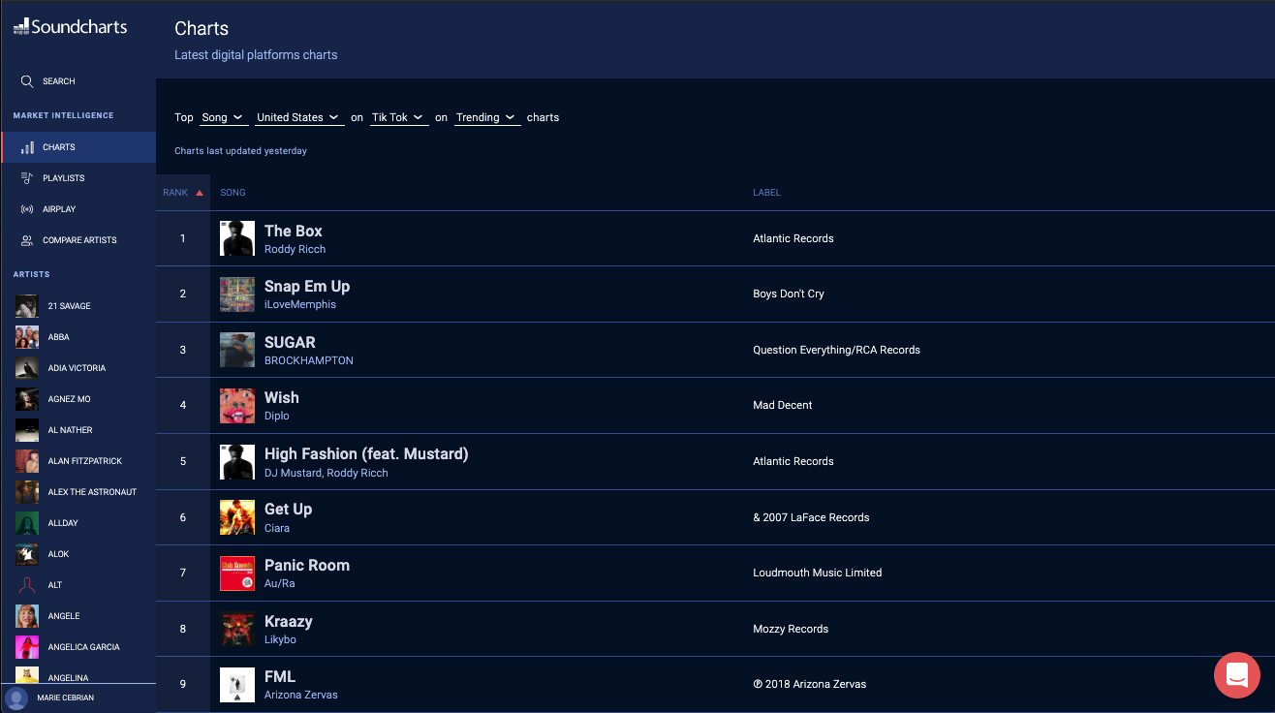Click iLoveMemphis artist link
This screenshot has width=1275, height=713.
coord(300,304)
